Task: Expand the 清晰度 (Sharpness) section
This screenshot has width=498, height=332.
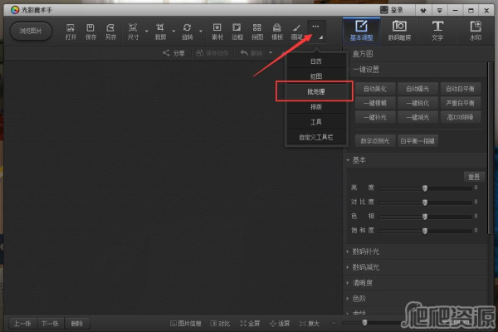Action: 363,281
